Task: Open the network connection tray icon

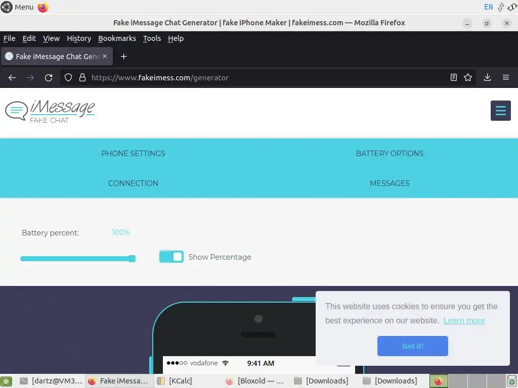Action: point(501,7)
